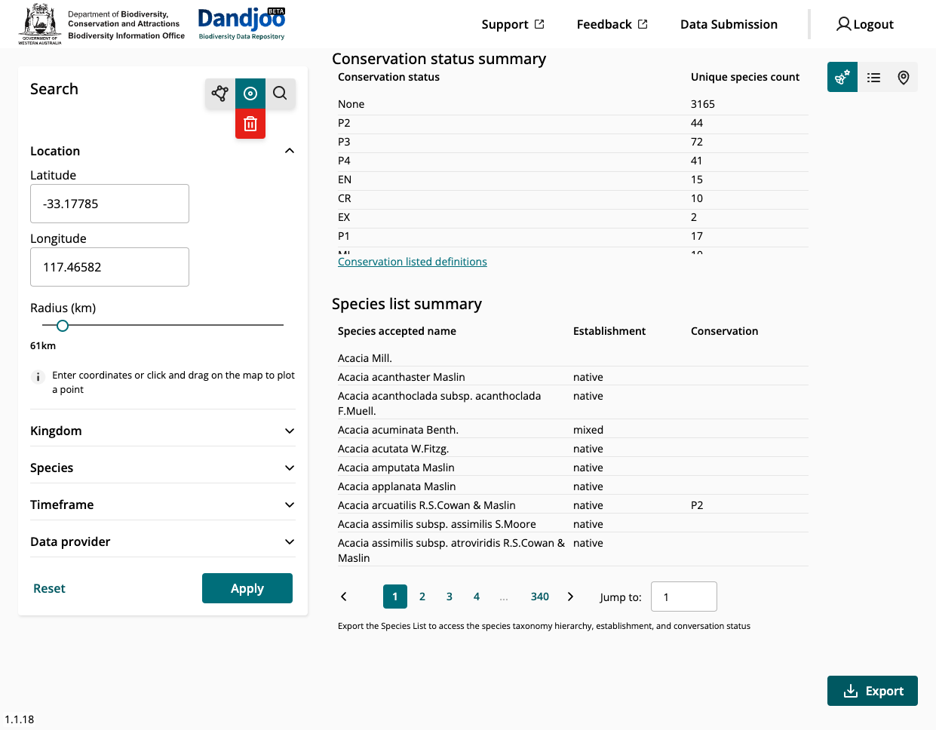This screenshot has width=936, height=730.
Task: Click the CR conservation status row
Action: (x=573, y=198)
